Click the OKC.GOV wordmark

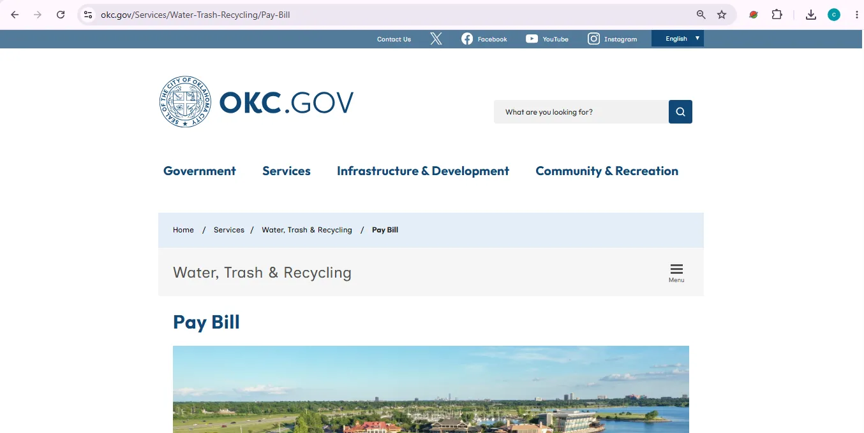point(287,103)
